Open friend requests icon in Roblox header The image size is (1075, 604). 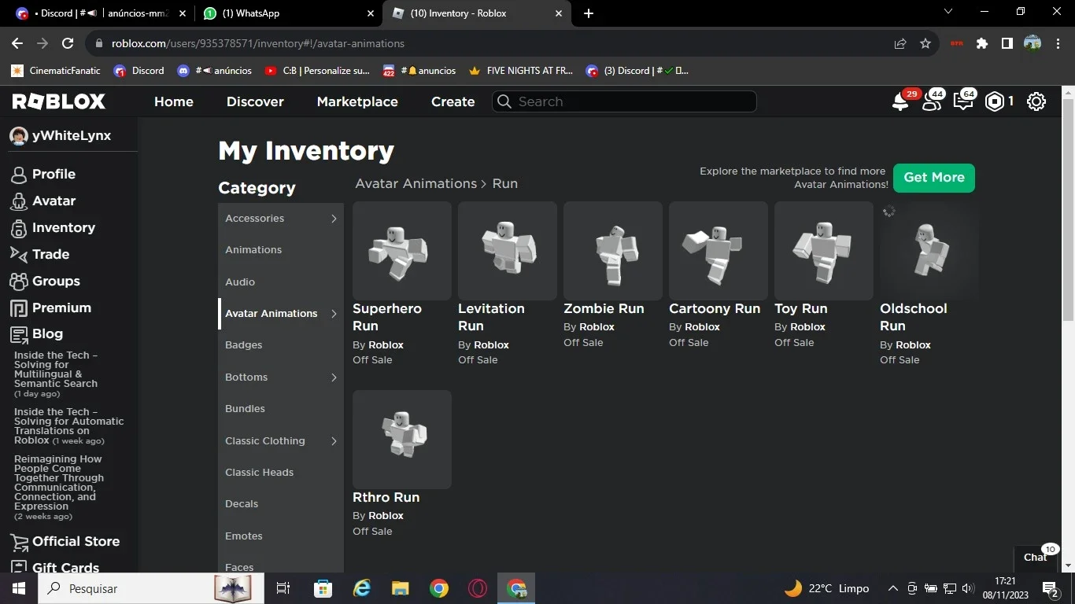pyautogui.click(x=933, y=101)
